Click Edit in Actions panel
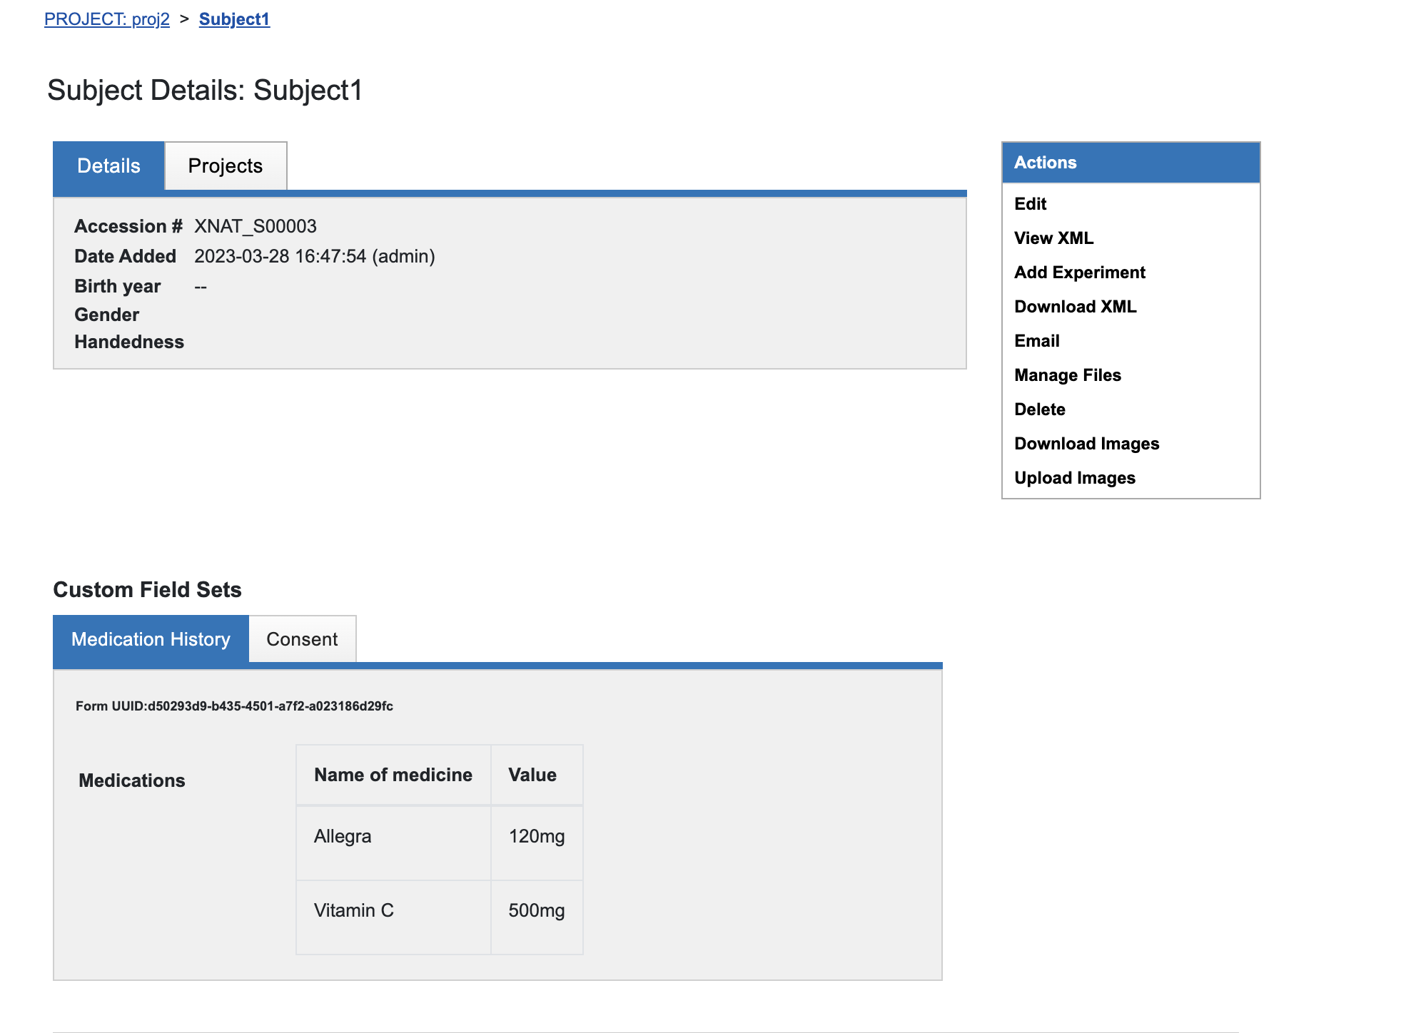The height and width of the screenshot is (1033, 1406). pos(1030,204)
